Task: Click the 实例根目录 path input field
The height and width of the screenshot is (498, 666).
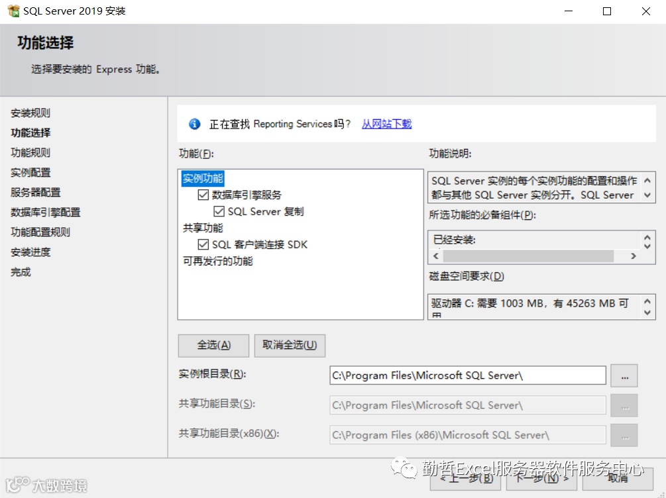Action: click(x=468, y=375)
